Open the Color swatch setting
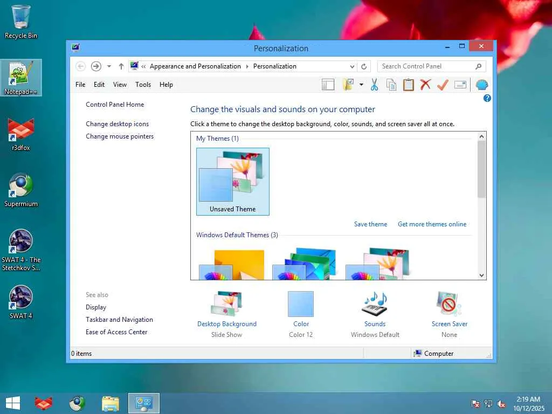The width and height of the screenshot is (552, 414). pos(301,304)
